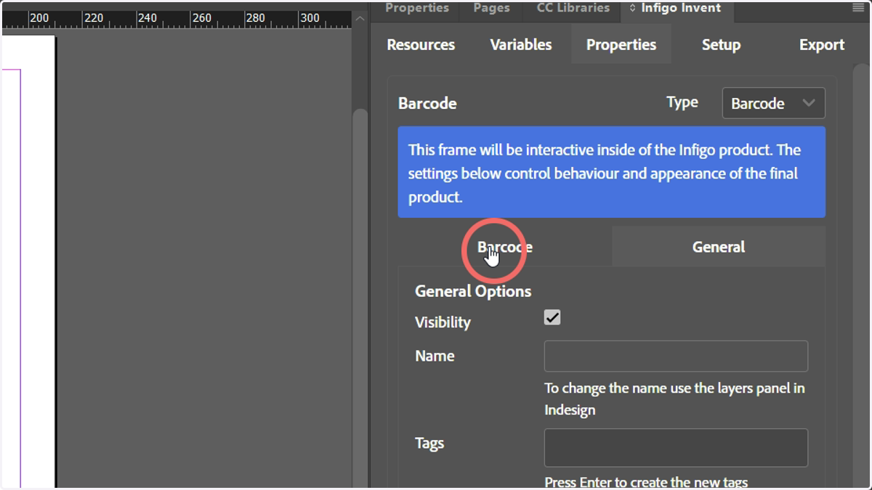
Task: Select the Properties section in Infigo Invent
Action: point(621,44)
